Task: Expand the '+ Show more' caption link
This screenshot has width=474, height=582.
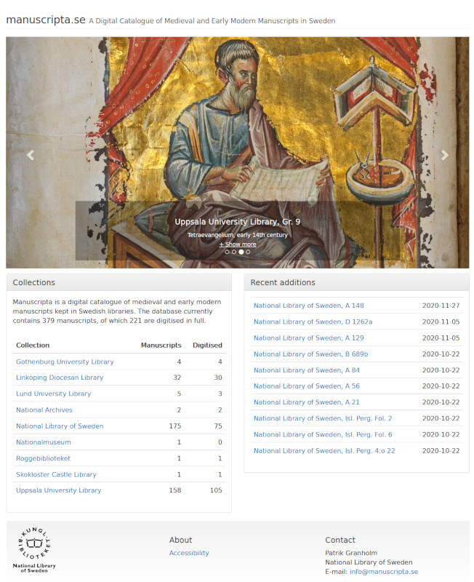Action: coord(238,244)
